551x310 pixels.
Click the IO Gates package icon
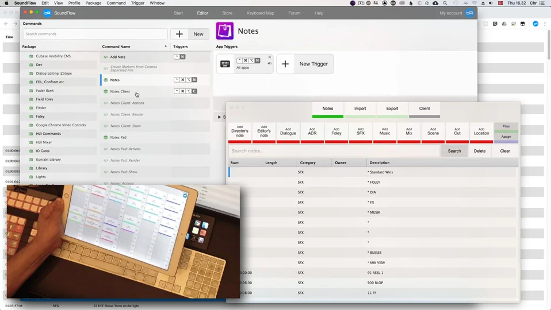tap(31, 151)
